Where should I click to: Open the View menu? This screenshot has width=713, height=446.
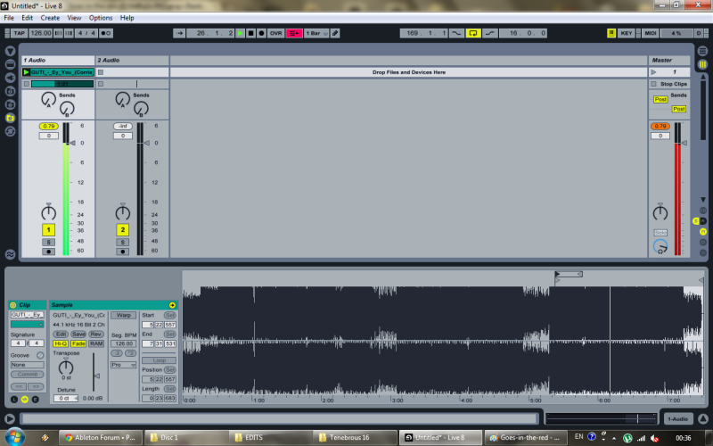pyautogui.click(x=74, y=18)
